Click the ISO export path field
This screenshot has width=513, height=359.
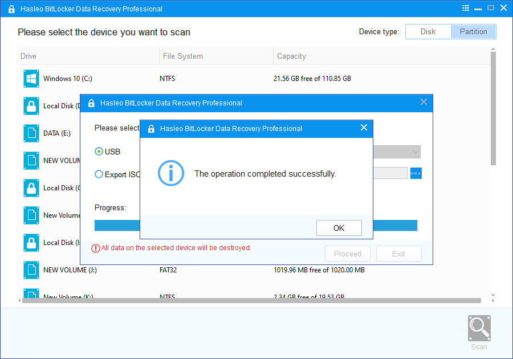click(x=390, y=173)
